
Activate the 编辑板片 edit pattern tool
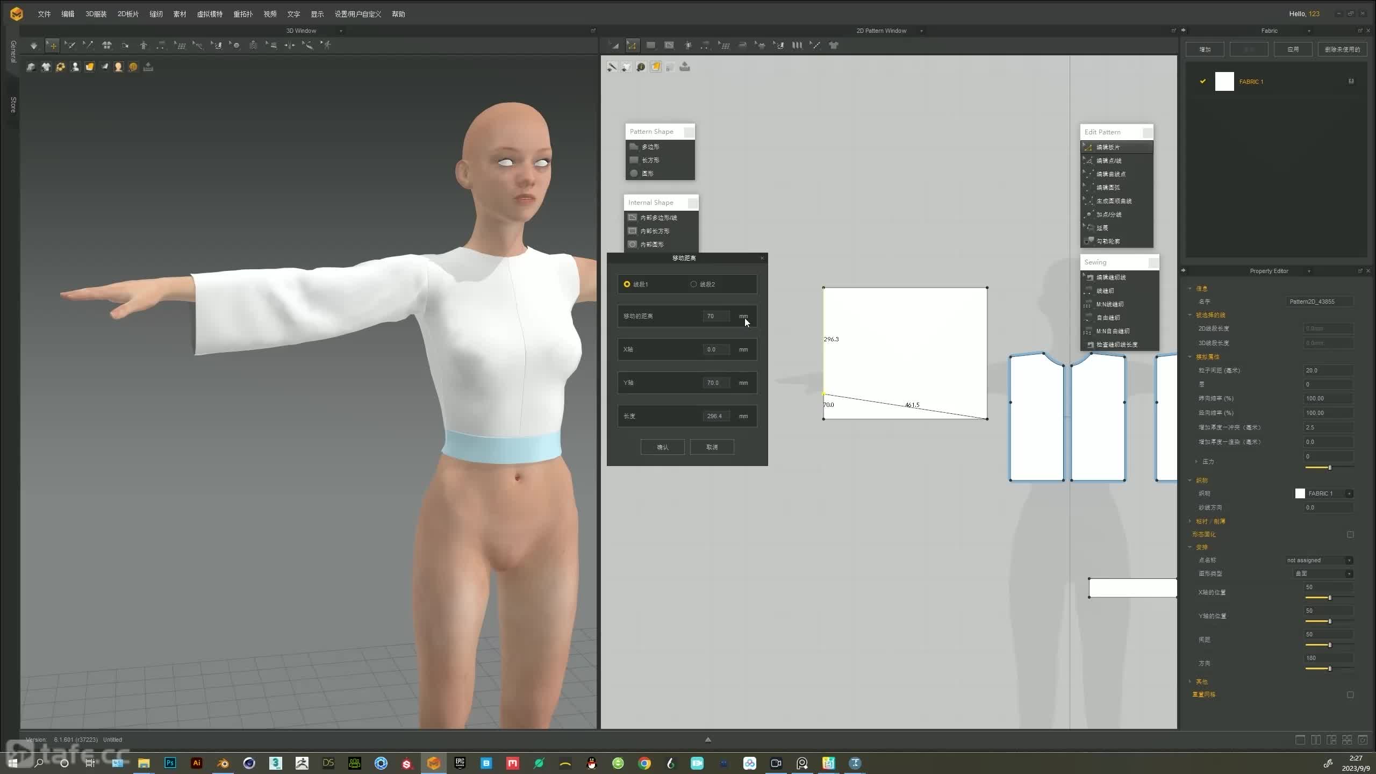pos(1117,147)
